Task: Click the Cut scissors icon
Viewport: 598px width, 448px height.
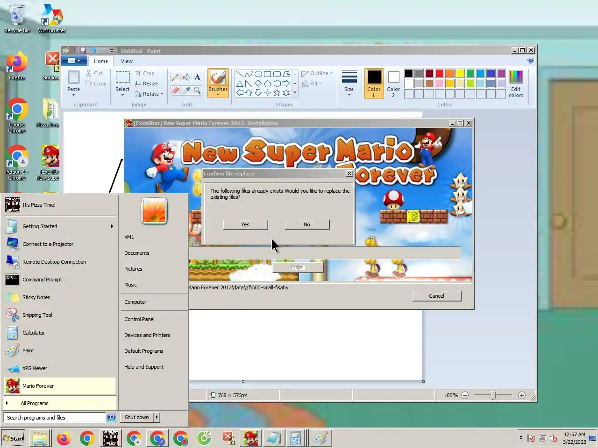Action: [x=89, y=73]
